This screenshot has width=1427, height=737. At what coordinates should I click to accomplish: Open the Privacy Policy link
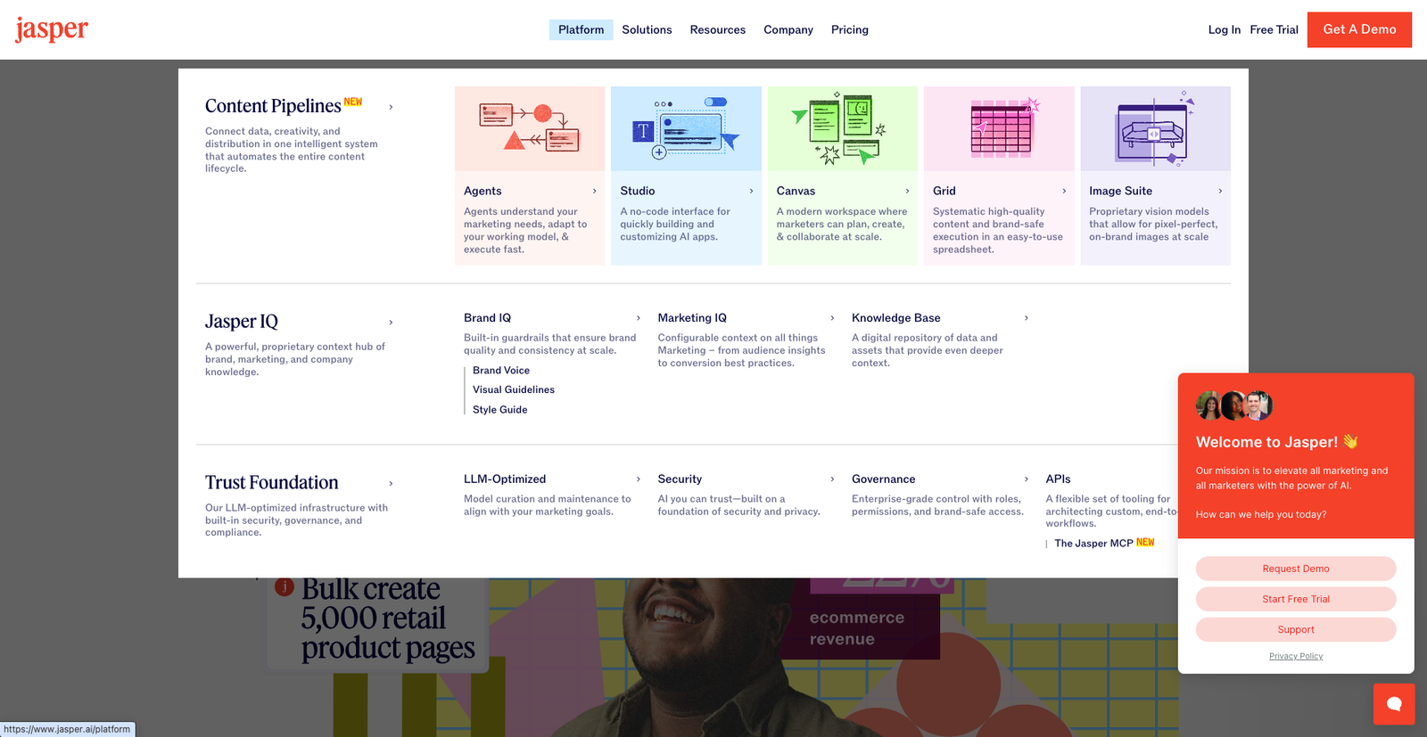1295,656
